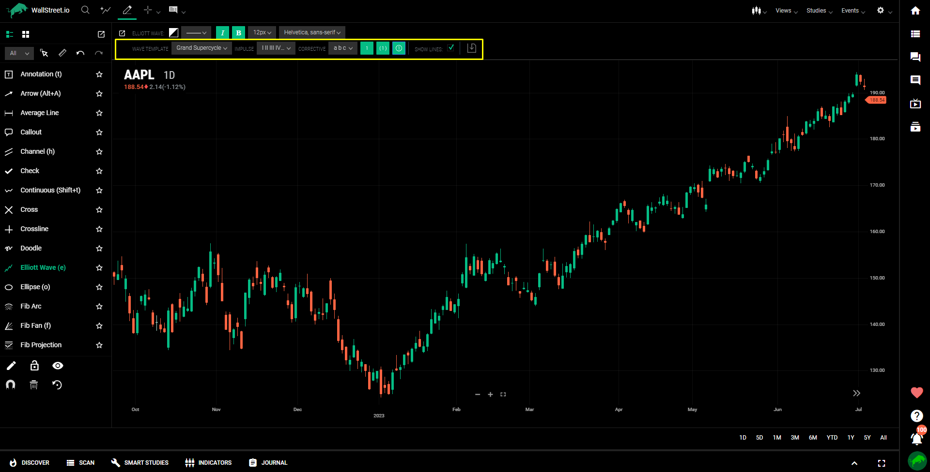Select the YTD time range
Image resolution: width=930 pixels, height=472 pixels.
(x=832, y=438)
